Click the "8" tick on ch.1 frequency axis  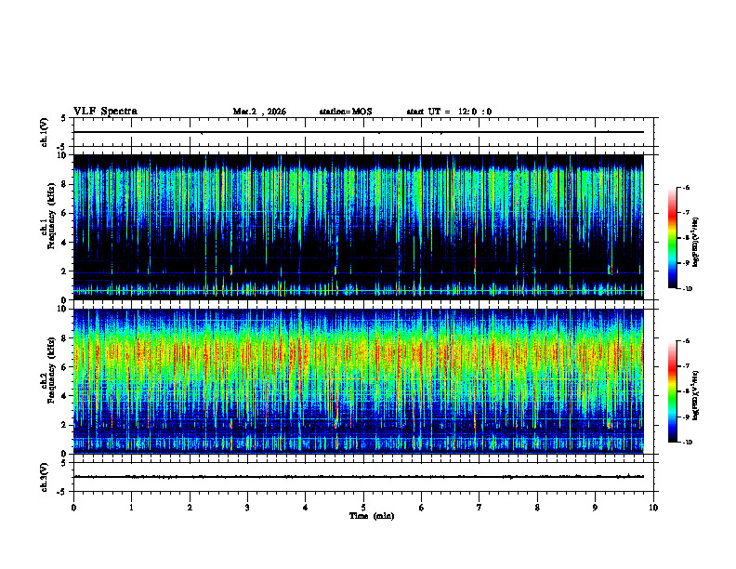tap(65, 184)
